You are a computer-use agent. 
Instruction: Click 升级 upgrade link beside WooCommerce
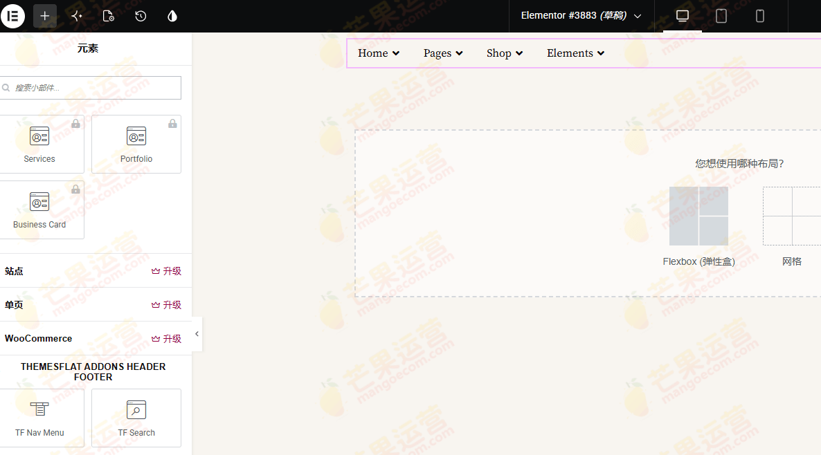(166, 339)
